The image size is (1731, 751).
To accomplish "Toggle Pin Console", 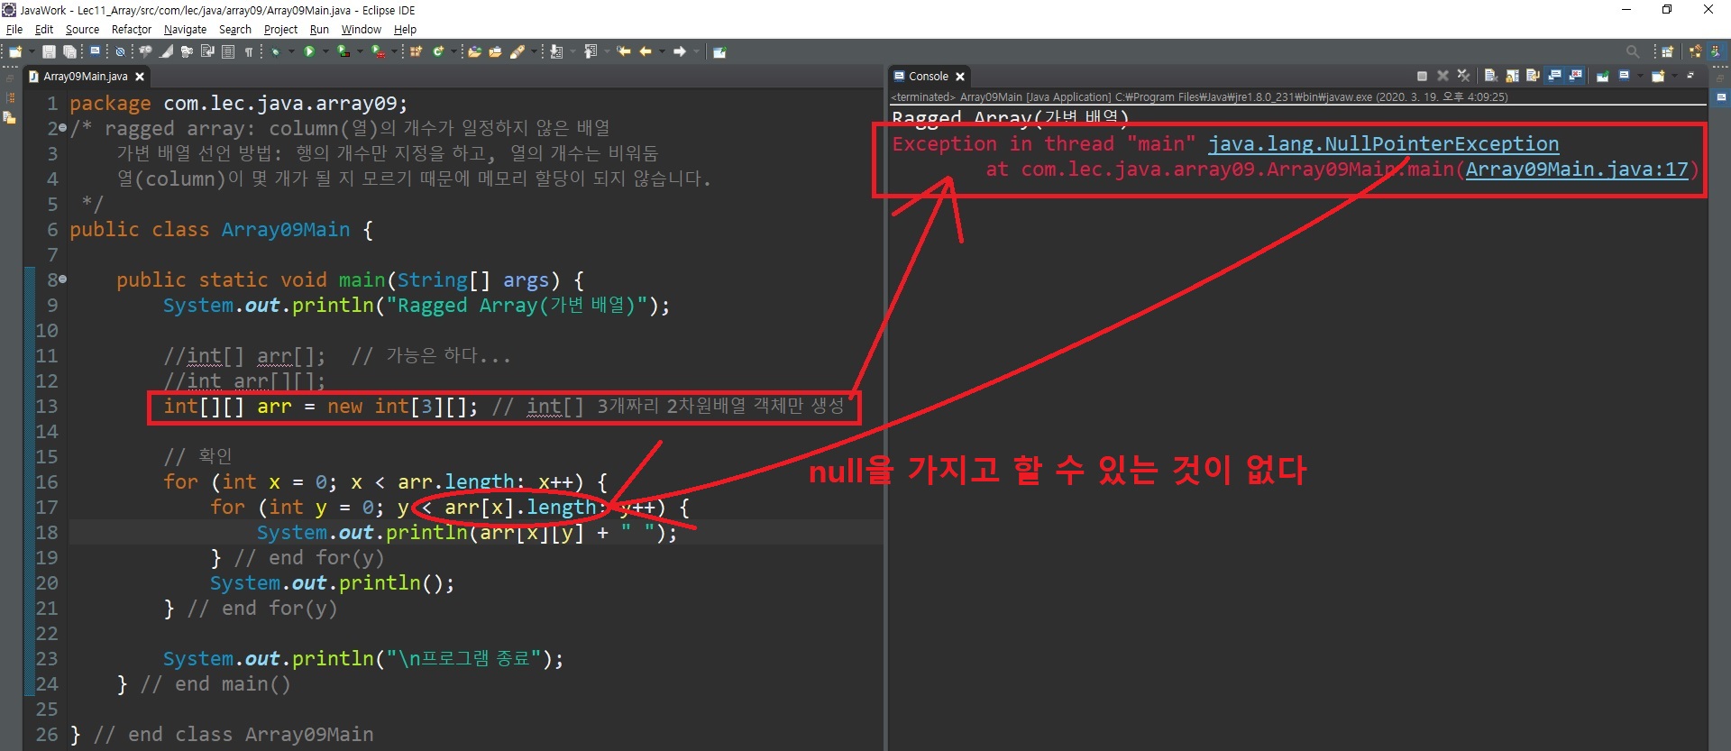I will point(1603,77).
